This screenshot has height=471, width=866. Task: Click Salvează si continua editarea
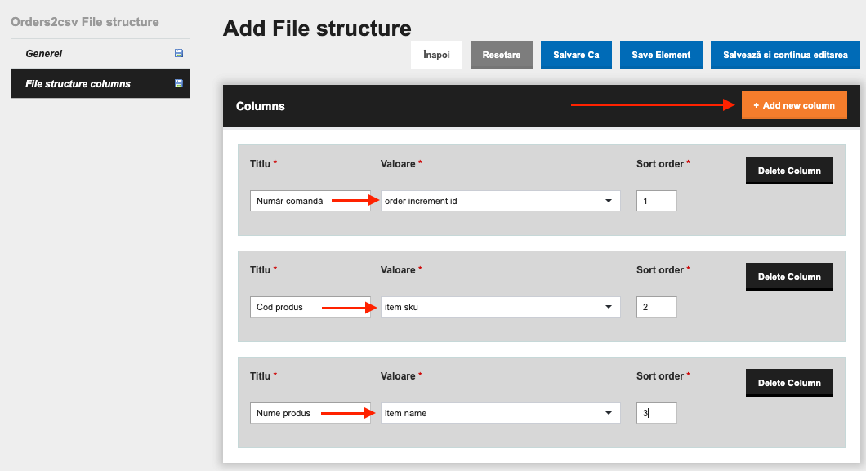[x=785, y=55]
